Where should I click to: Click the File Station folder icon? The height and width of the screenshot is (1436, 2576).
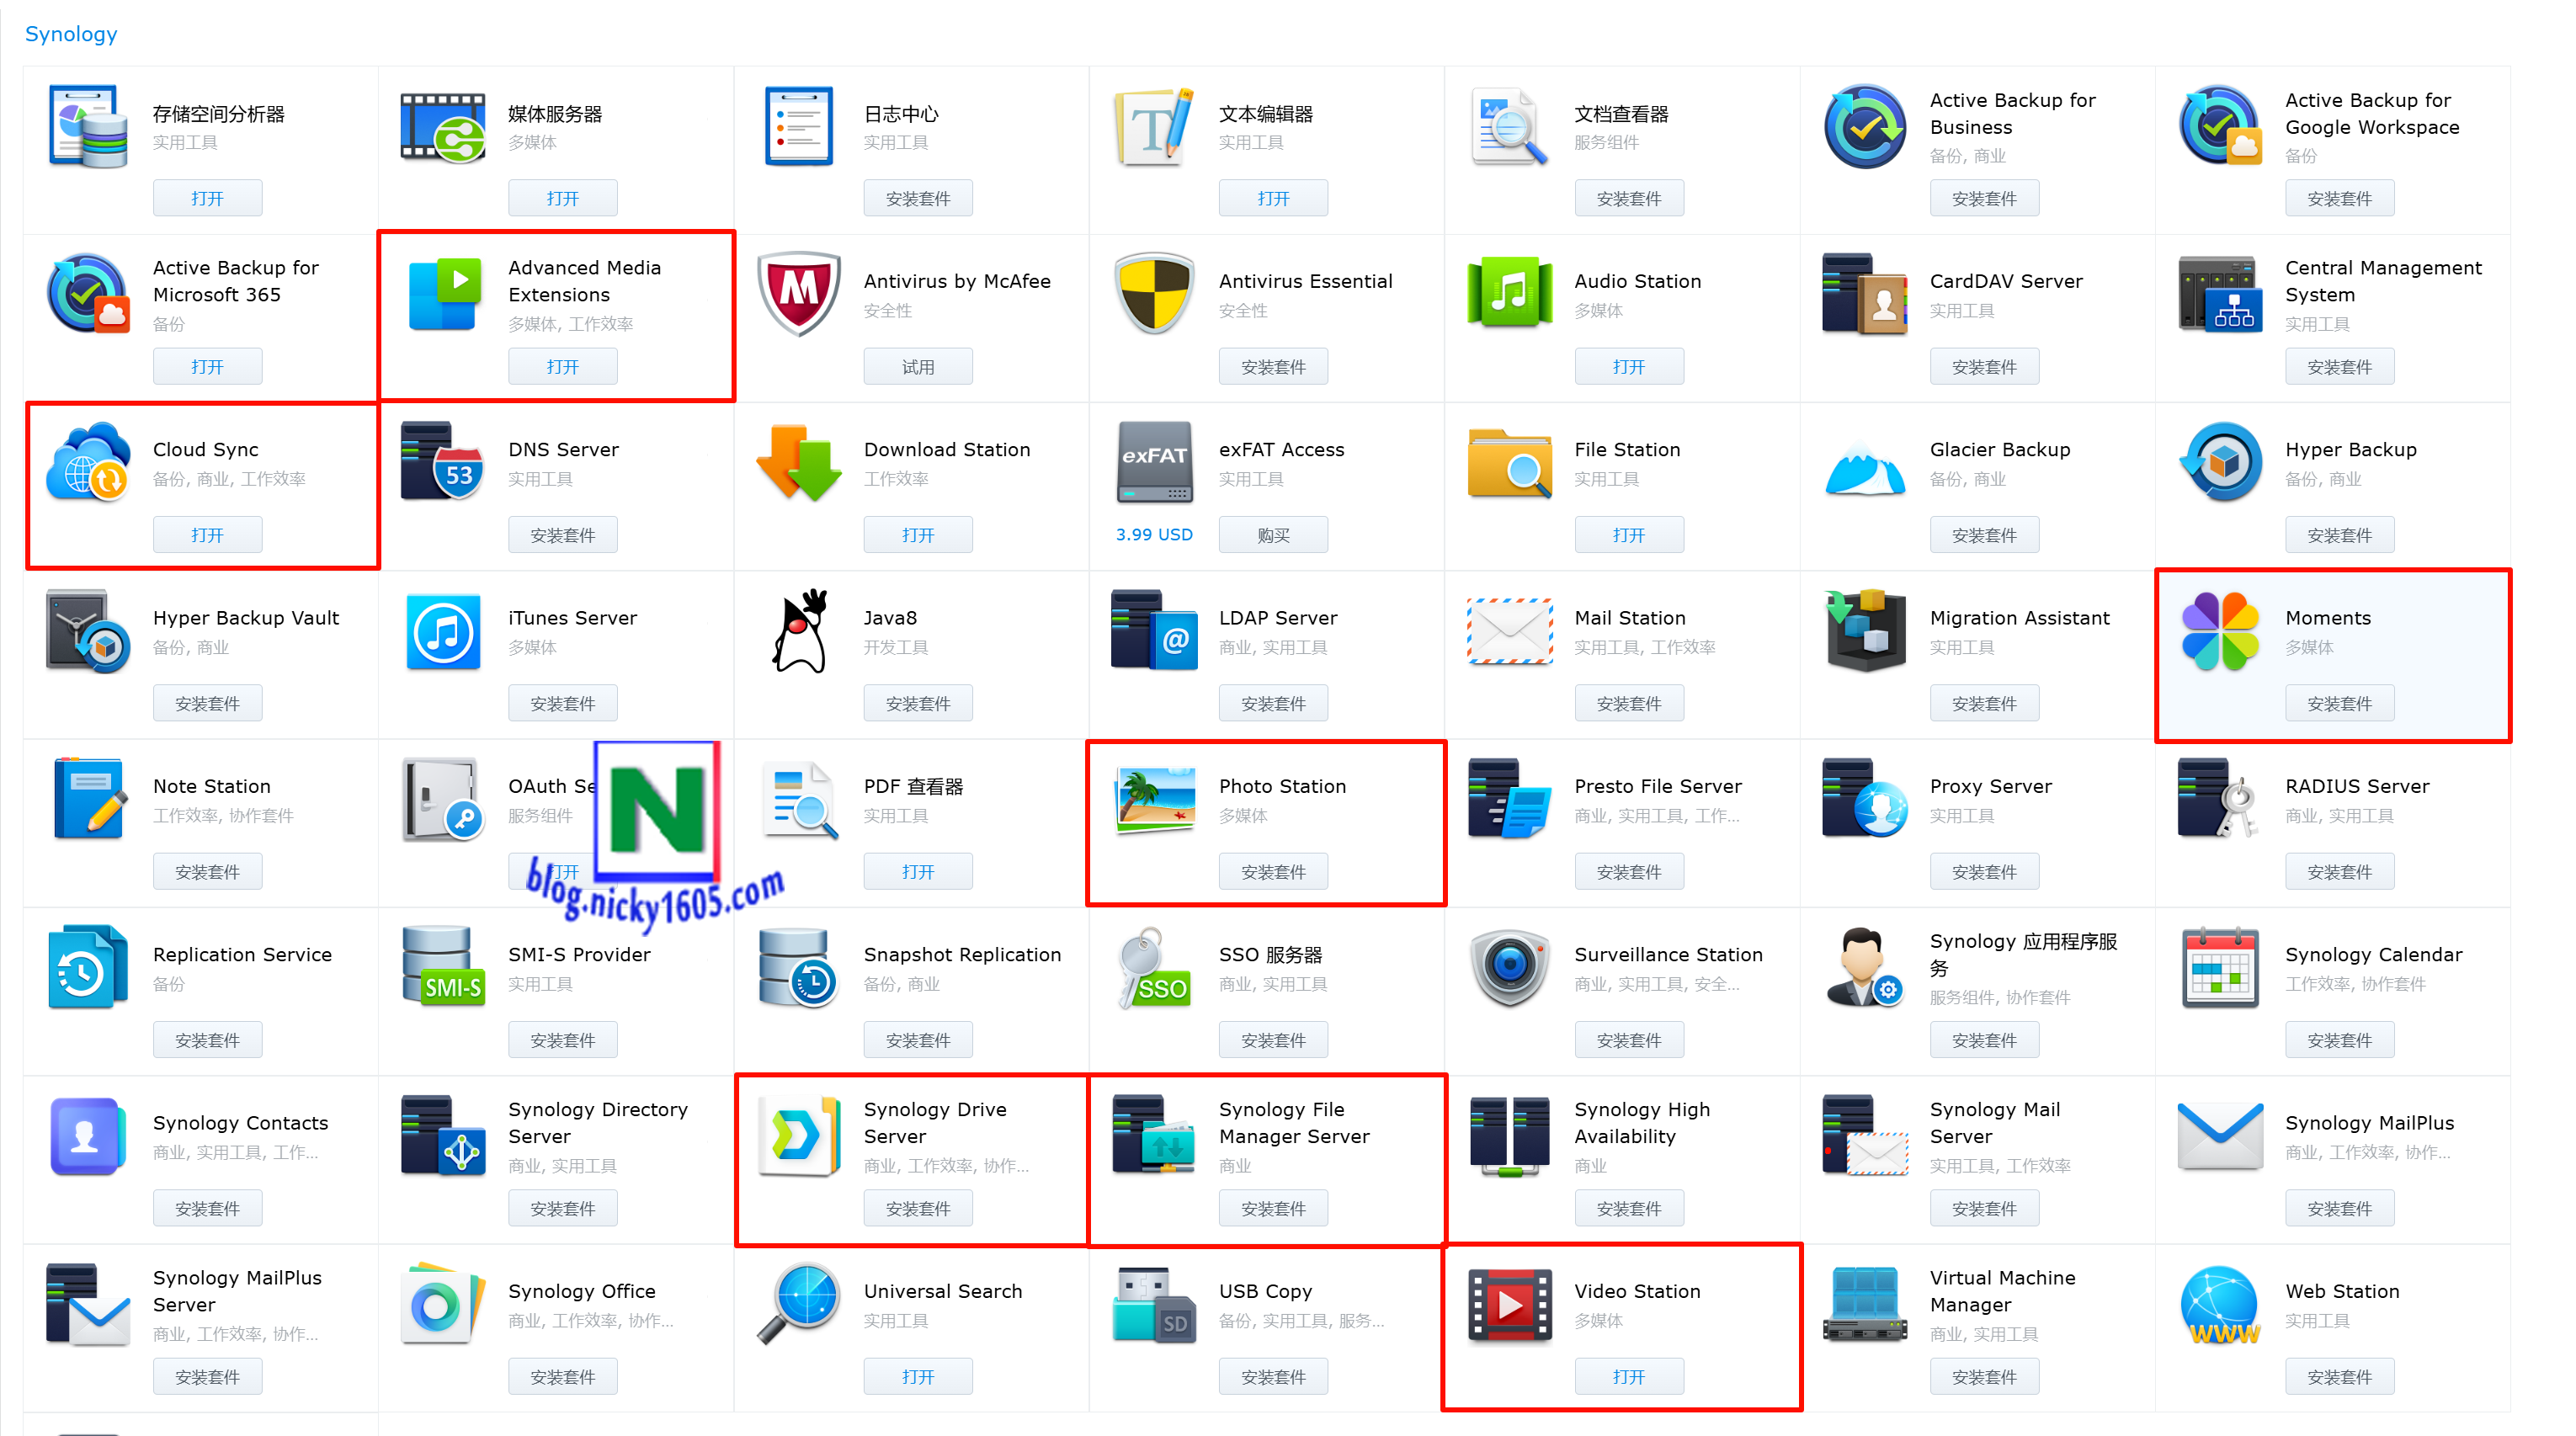[x=1509, y=462]
